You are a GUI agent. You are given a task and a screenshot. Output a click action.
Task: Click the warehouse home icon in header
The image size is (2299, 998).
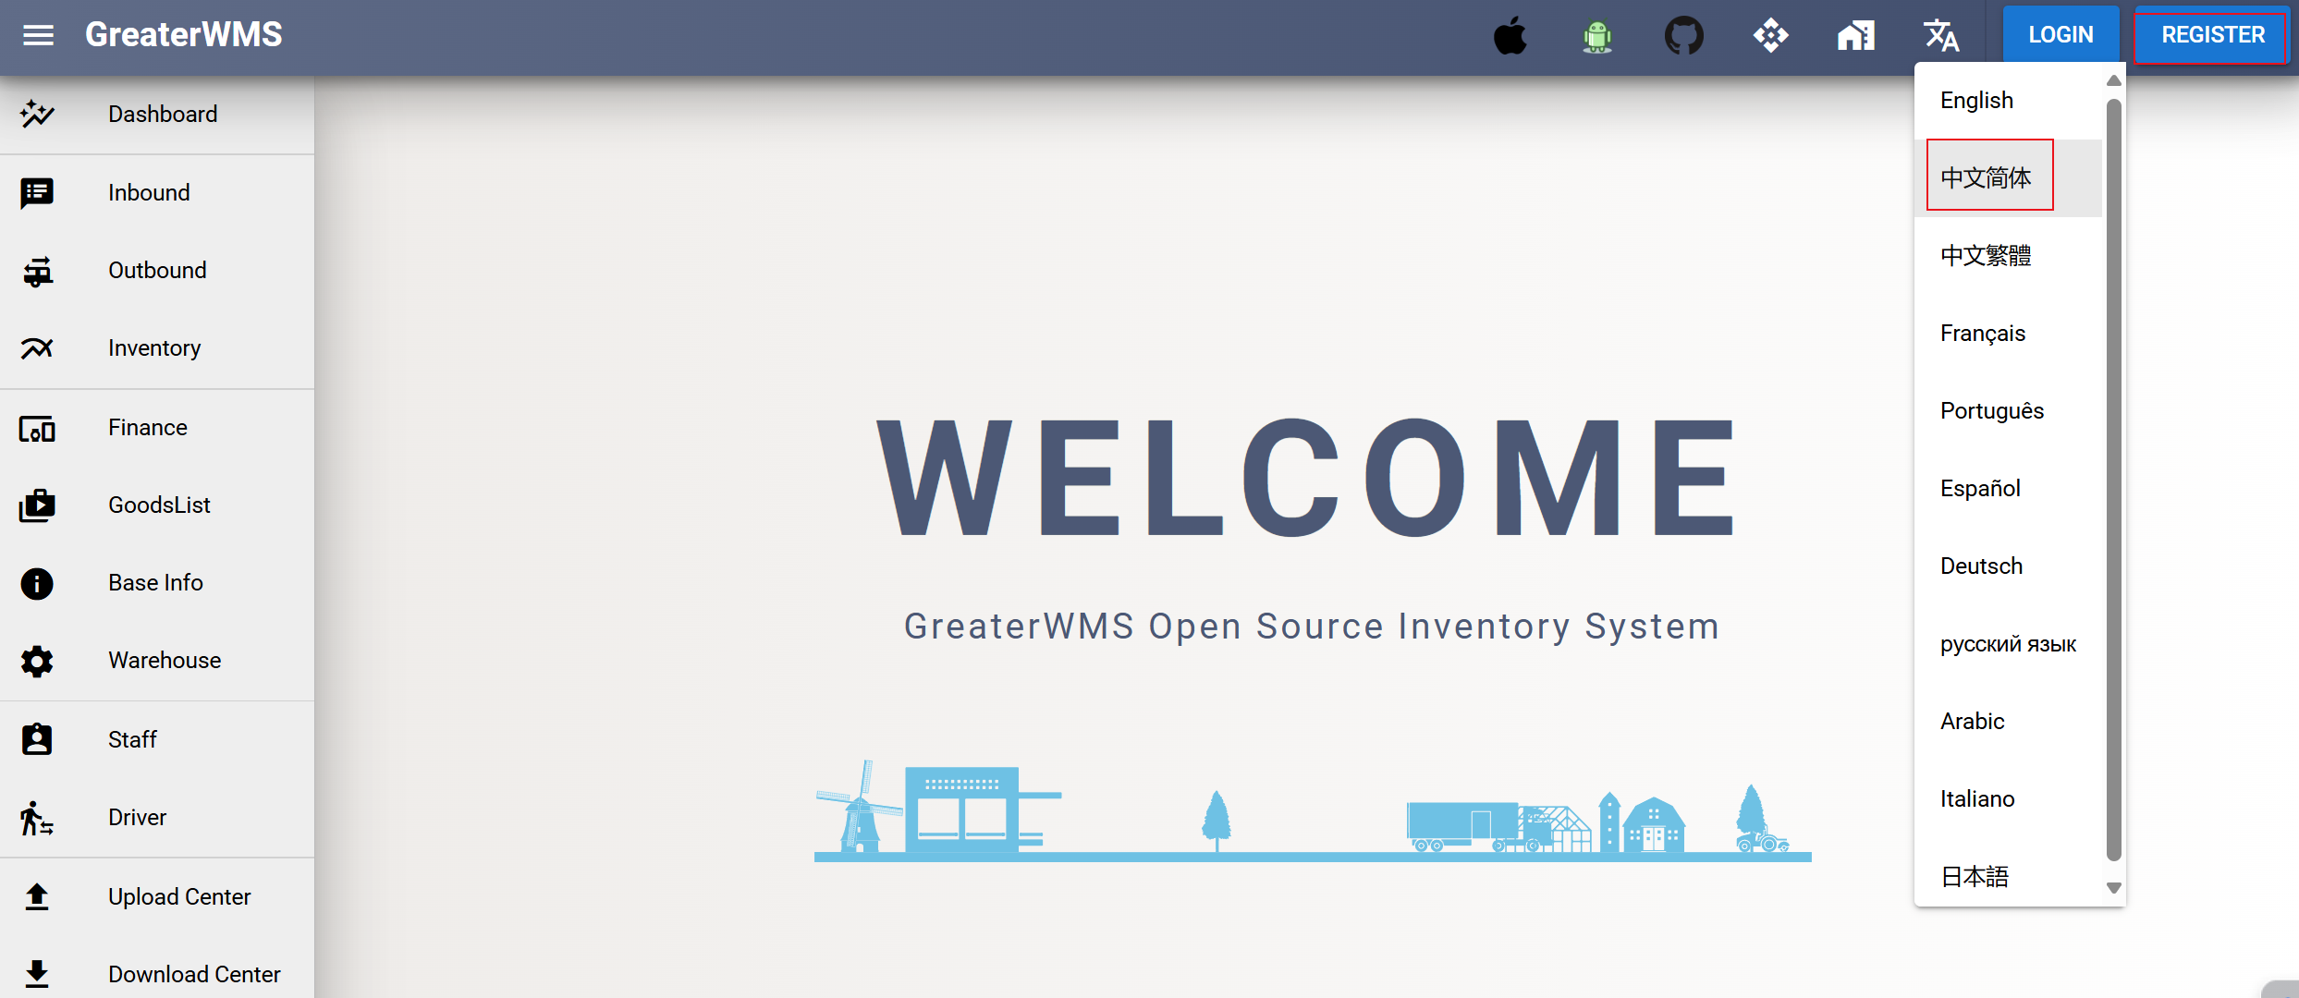point(1855,36)
